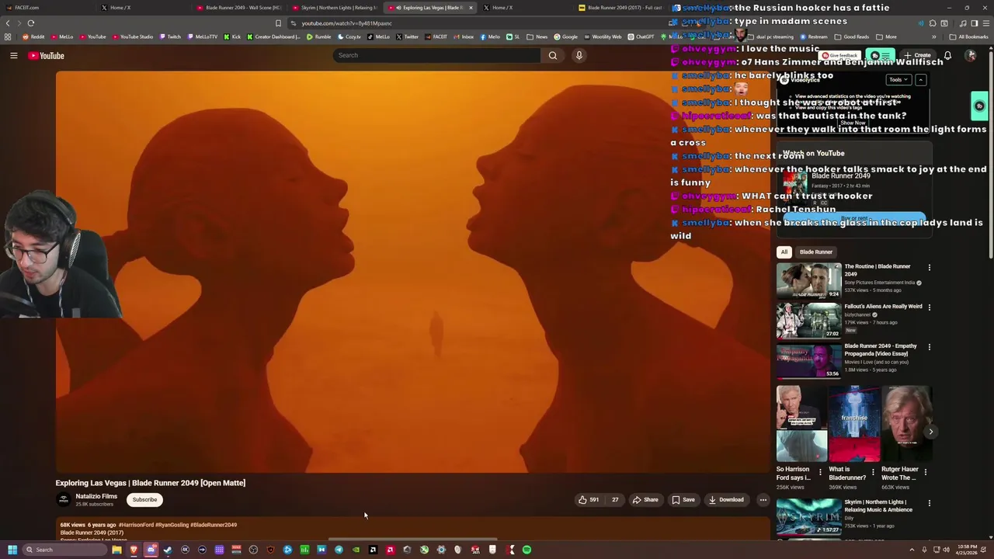
Task: Reload the page
Action: pos(30,23)
